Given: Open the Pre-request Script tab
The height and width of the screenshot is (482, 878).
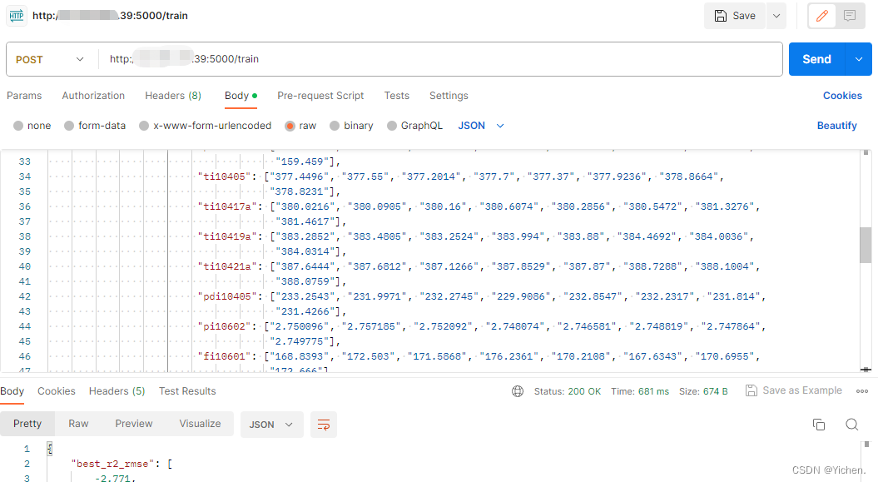Looking at the screenshot, I should [x=320, y=96].
